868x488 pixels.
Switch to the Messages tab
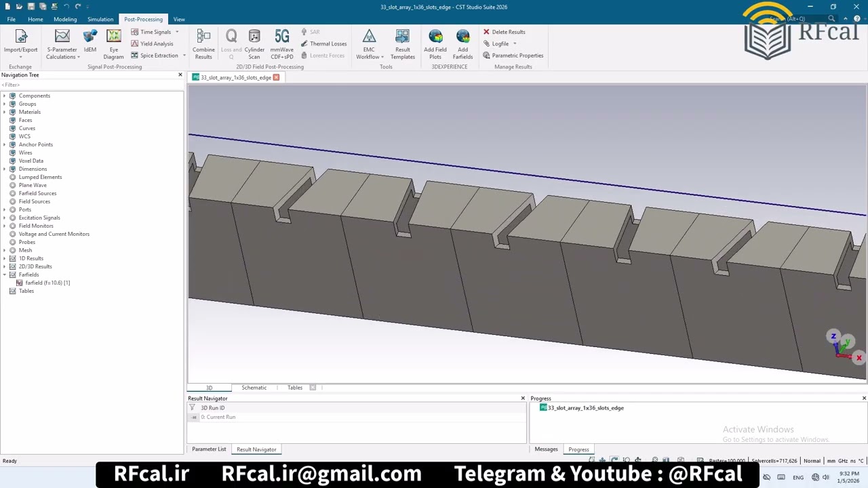tap(546, 449)
